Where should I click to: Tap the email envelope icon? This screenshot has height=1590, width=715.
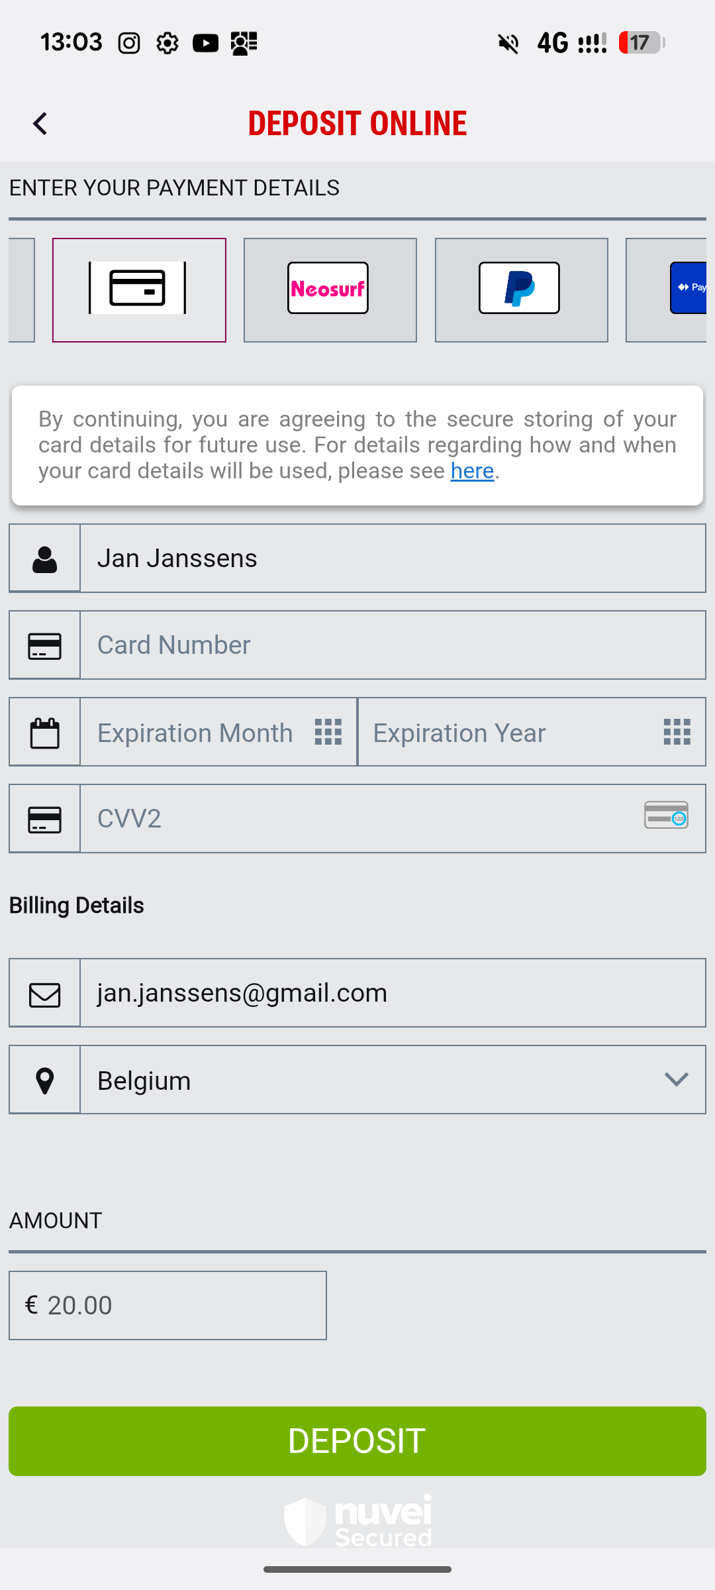pyautogui.click(x=44, y=994)
